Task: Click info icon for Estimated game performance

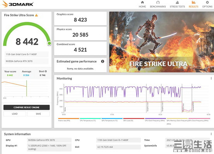Action: pyautogui.click(x=103, y=62)
